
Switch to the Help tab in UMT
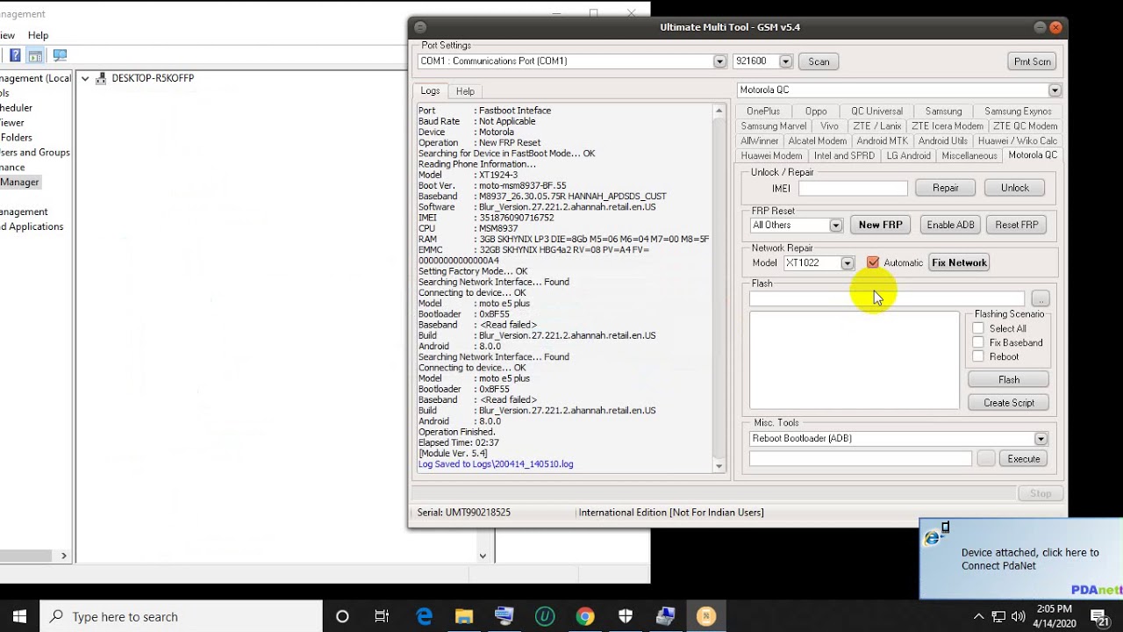point(465,91)
